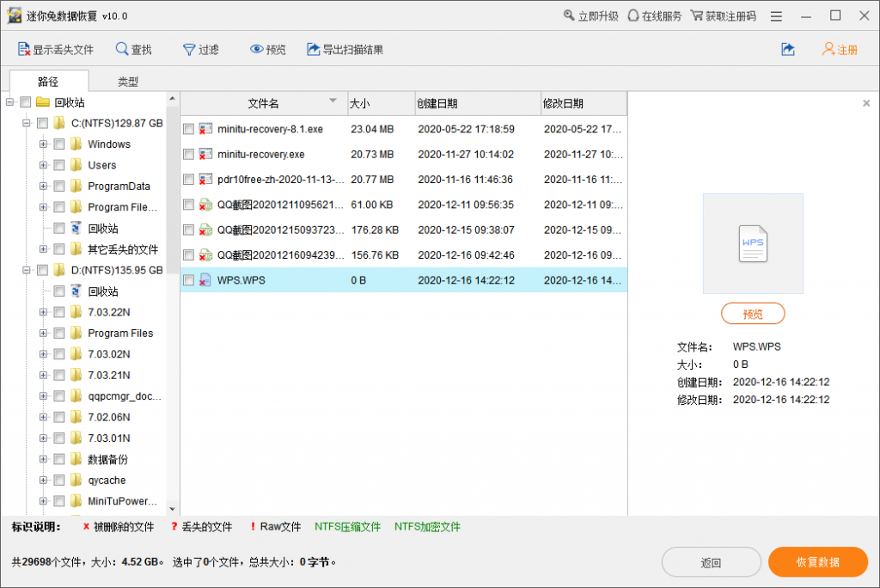Click the Windows folder icon in tree
The width and height of the screenshot is (880, 588).
tap(76, 144)
